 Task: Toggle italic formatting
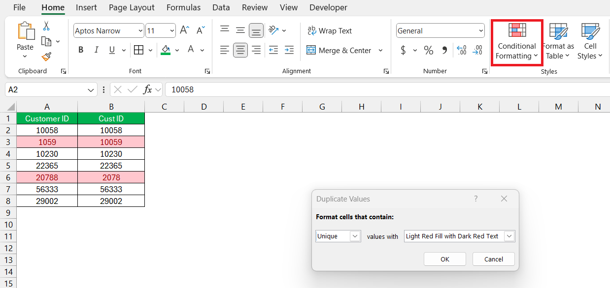click(x=97, y=50)
